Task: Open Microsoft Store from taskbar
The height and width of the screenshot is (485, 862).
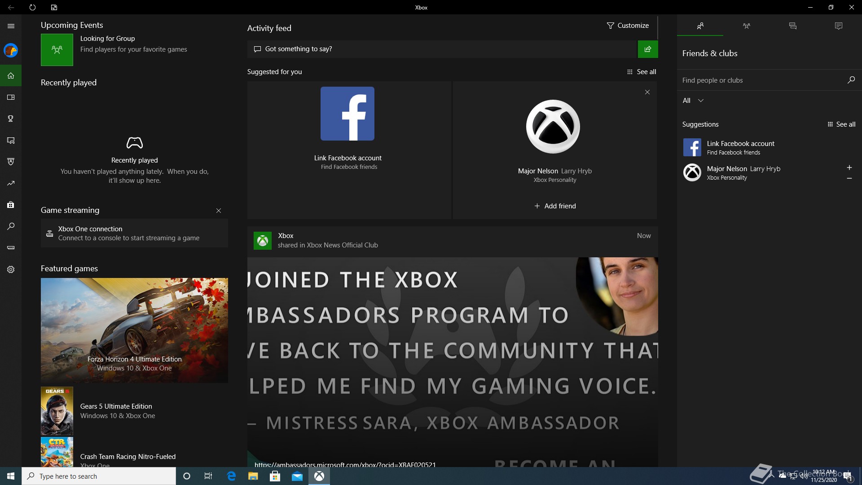Action: (275, 476)
